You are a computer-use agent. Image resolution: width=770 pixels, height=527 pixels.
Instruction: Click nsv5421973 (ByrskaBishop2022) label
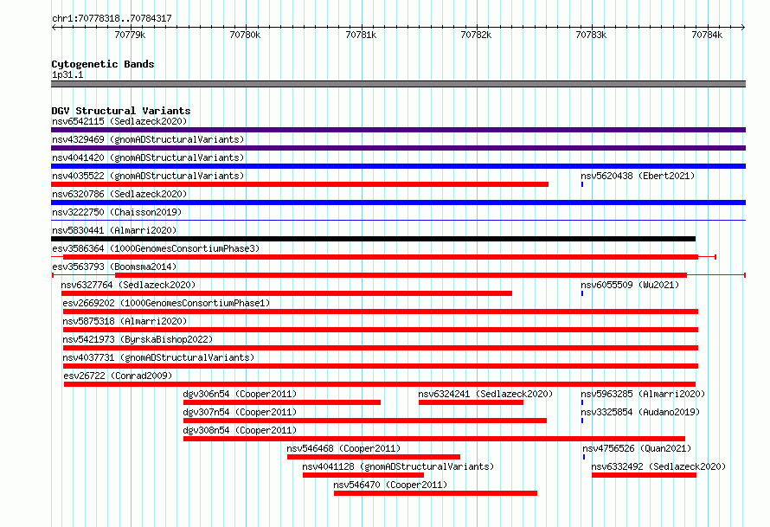point(138,339)
